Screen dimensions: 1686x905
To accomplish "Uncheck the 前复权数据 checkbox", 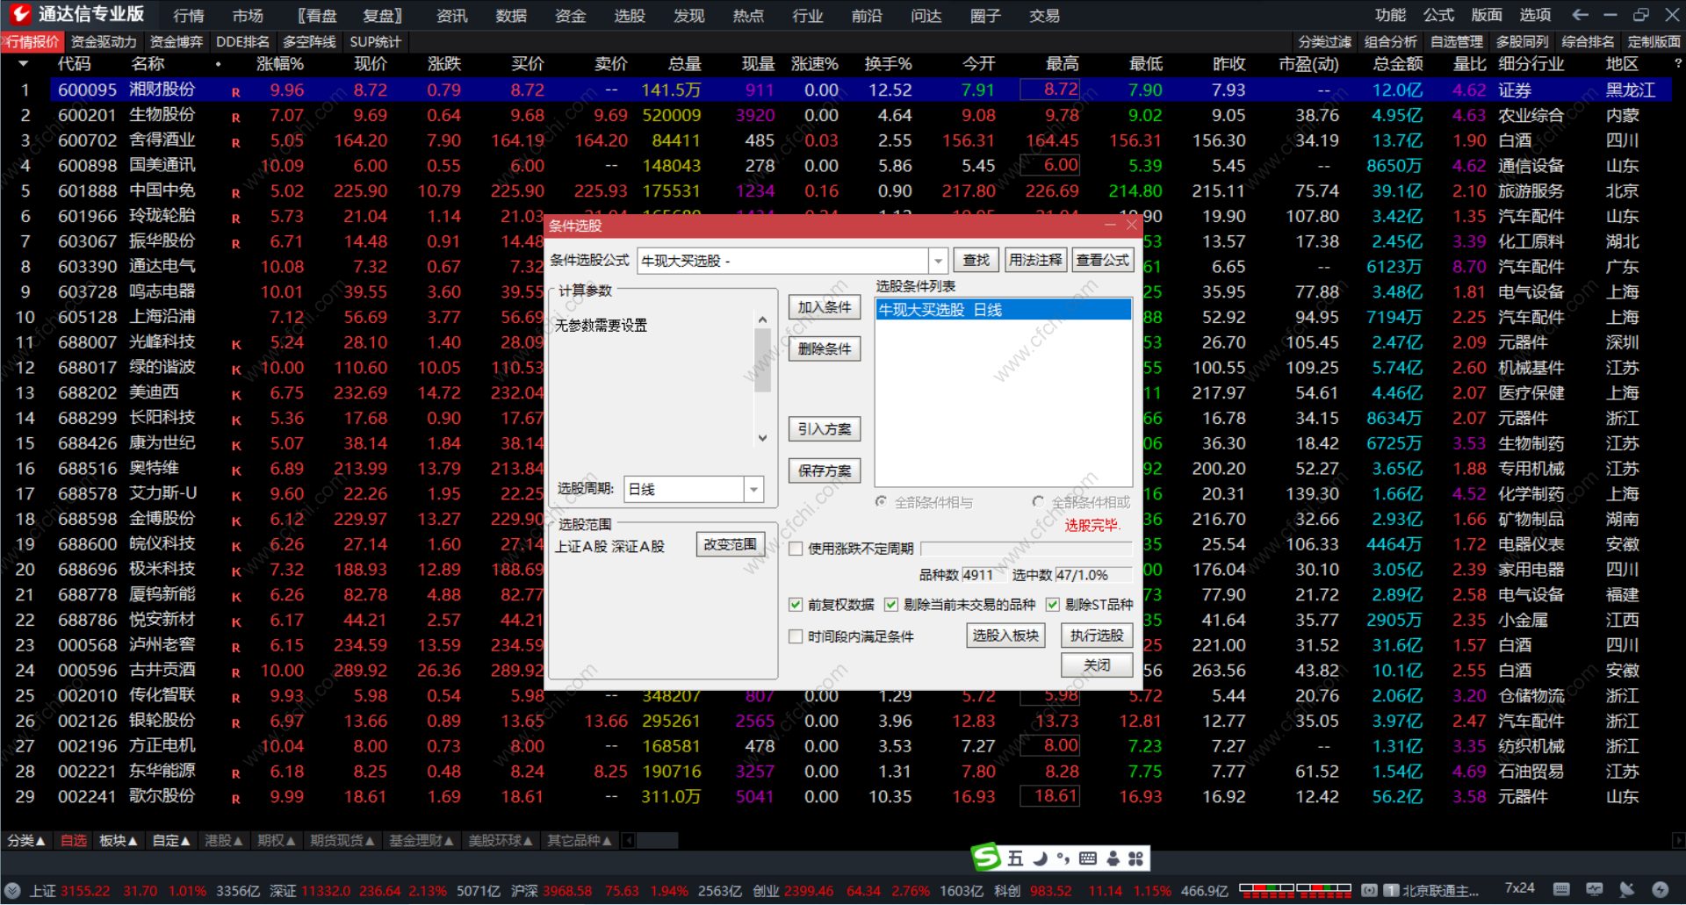I will pos(796,605).
